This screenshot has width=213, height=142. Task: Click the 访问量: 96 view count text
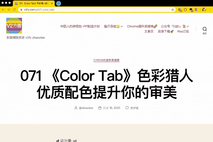(69, 141)
